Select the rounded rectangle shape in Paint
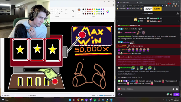 point(55,9)
